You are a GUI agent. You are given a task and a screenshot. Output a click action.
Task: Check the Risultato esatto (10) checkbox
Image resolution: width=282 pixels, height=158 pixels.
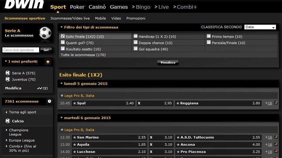pos(63,49)
